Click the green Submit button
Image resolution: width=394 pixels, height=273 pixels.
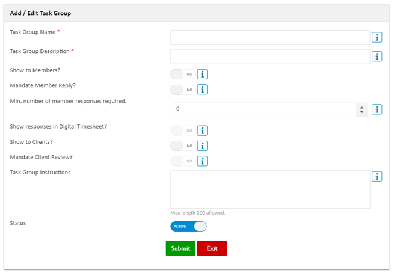[x=180, y=248]
